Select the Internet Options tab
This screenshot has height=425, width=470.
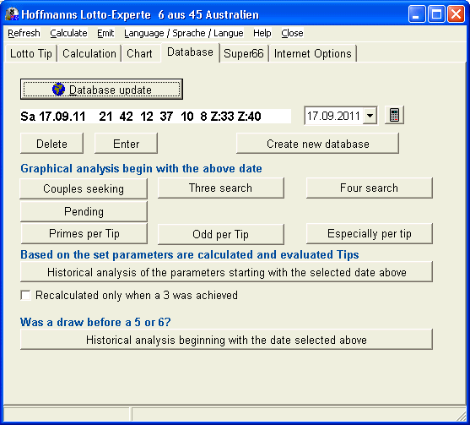click(313, 54)
